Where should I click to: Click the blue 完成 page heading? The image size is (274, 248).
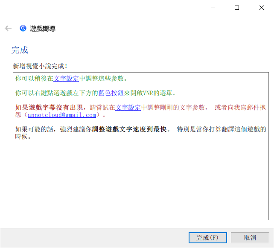20,50
